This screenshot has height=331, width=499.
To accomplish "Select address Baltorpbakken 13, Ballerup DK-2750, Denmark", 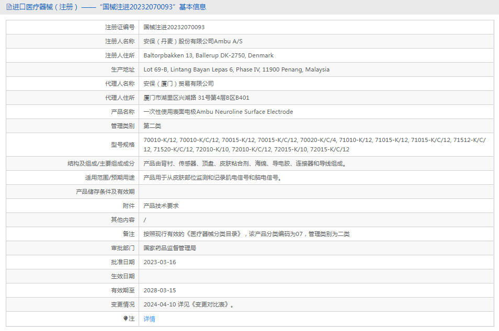I will click(209, 55).
